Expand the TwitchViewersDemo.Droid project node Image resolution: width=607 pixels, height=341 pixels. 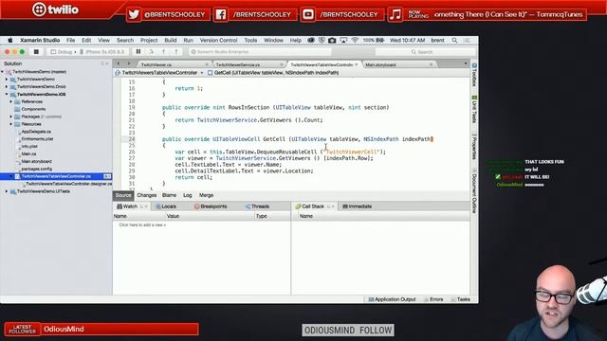pos(7,86)
